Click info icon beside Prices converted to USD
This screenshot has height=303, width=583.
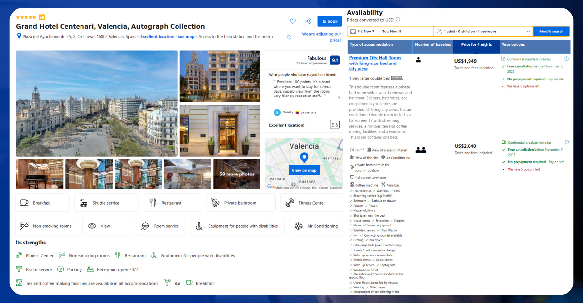point(398,20)
